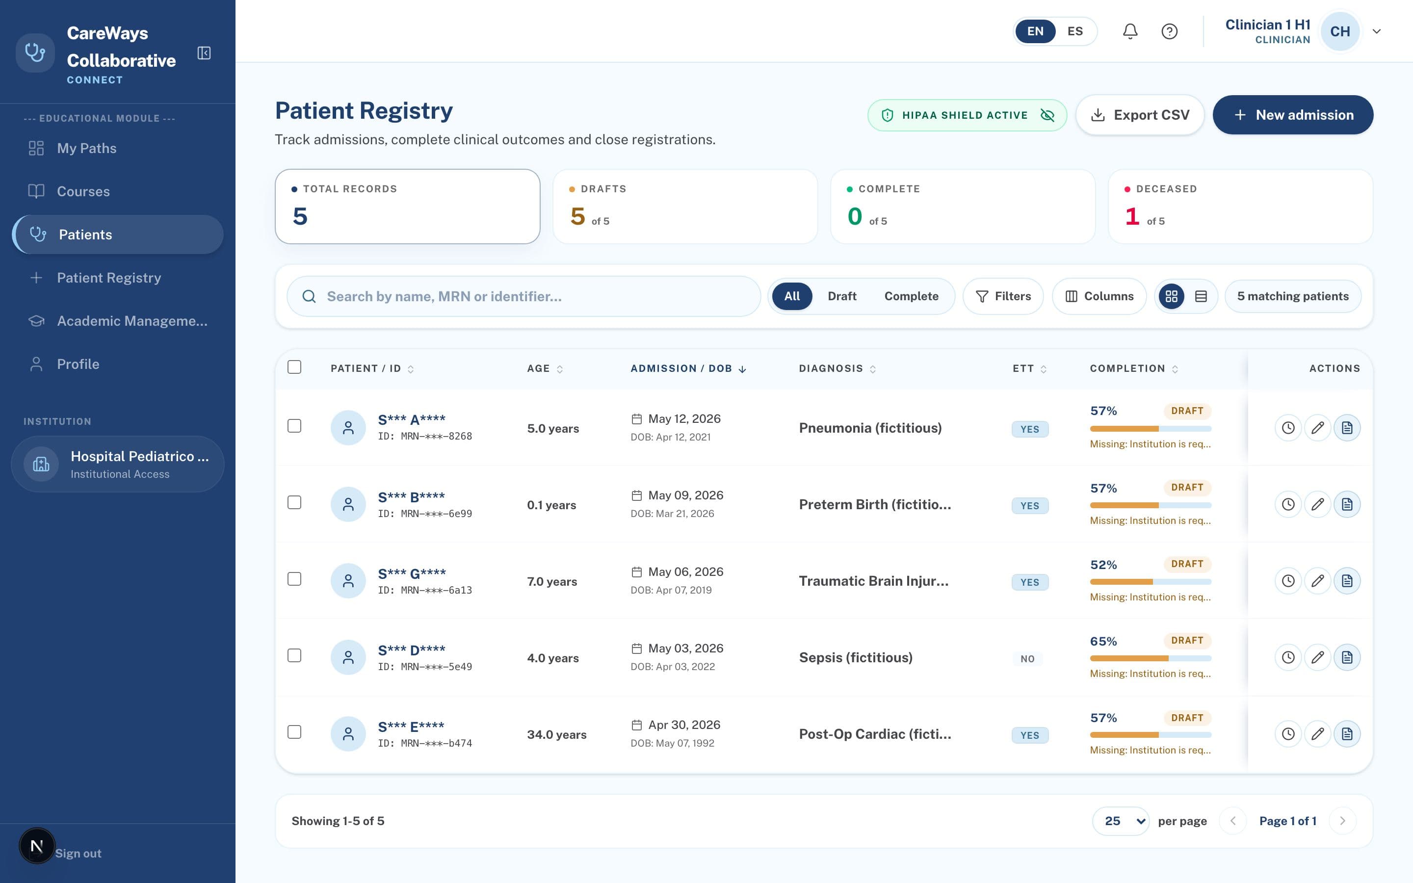1413x883 pixels.
Task: Switch language to EN
Action: coord(1035,31)
